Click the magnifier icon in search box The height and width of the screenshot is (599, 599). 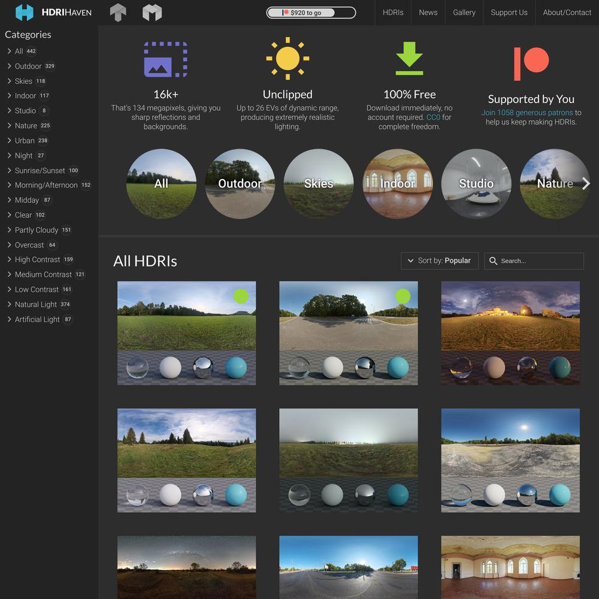(x=493, y=261)
